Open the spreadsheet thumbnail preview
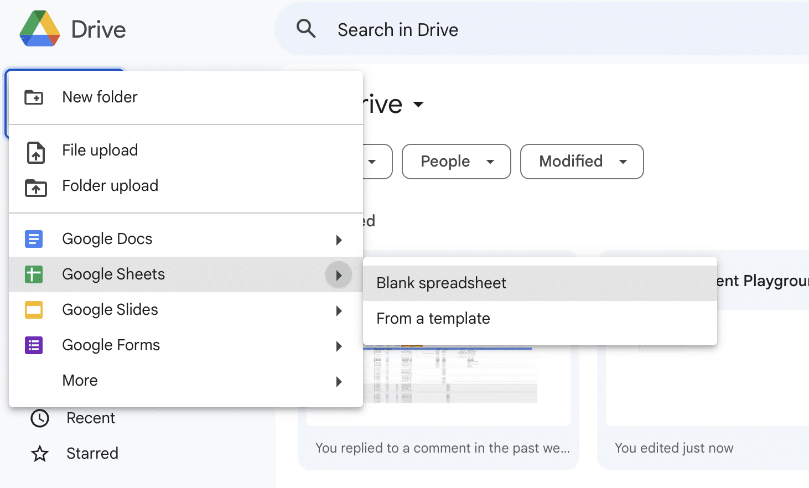809x488 pixels. point(449,376)
